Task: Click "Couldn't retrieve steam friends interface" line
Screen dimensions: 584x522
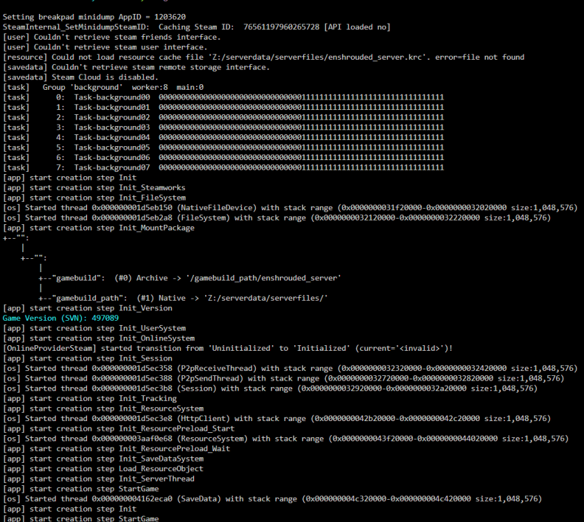Action: pos(112,37)
